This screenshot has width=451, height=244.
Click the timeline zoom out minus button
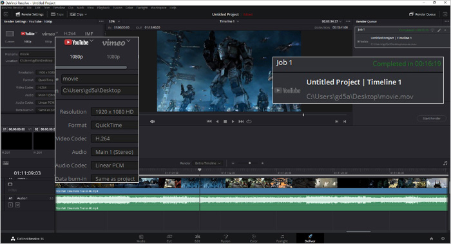pyautogui.click(x=233, y=164)
